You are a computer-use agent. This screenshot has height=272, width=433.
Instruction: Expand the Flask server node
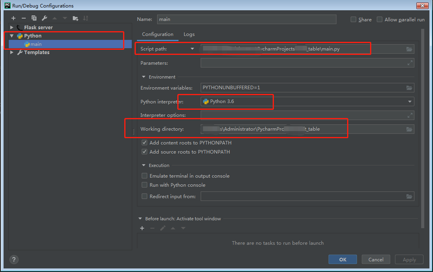[11, 27]
